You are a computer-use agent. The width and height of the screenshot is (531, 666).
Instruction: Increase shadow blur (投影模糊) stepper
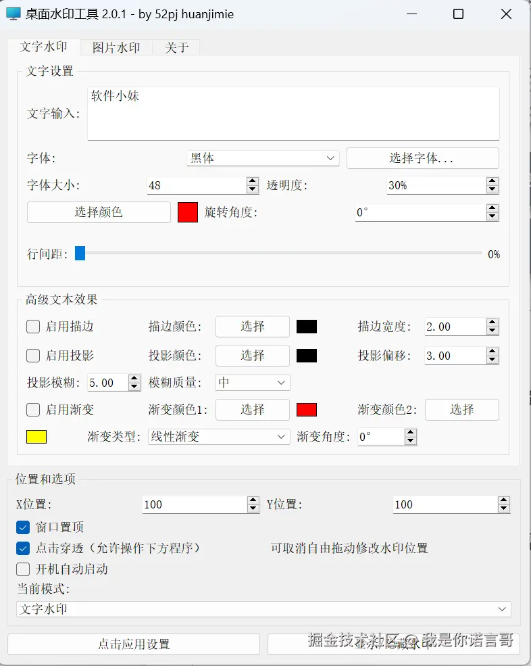pyautogui.click(x=134, y=379)
